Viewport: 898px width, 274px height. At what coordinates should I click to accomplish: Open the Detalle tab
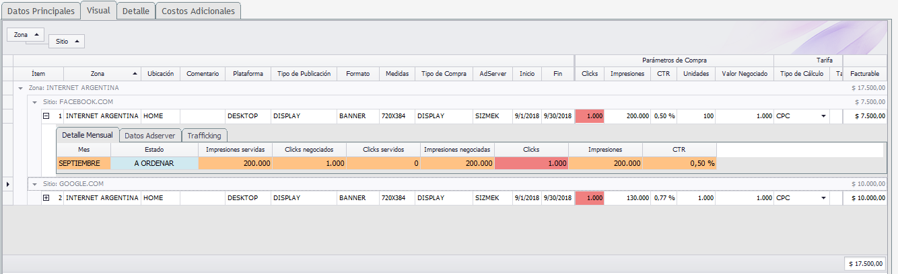(135, 11)
